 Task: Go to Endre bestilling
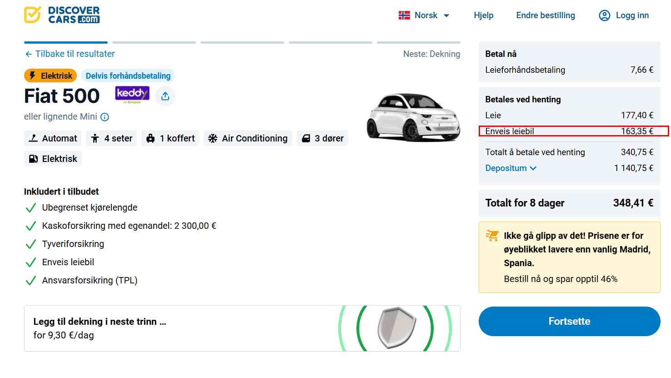[546, 15]
